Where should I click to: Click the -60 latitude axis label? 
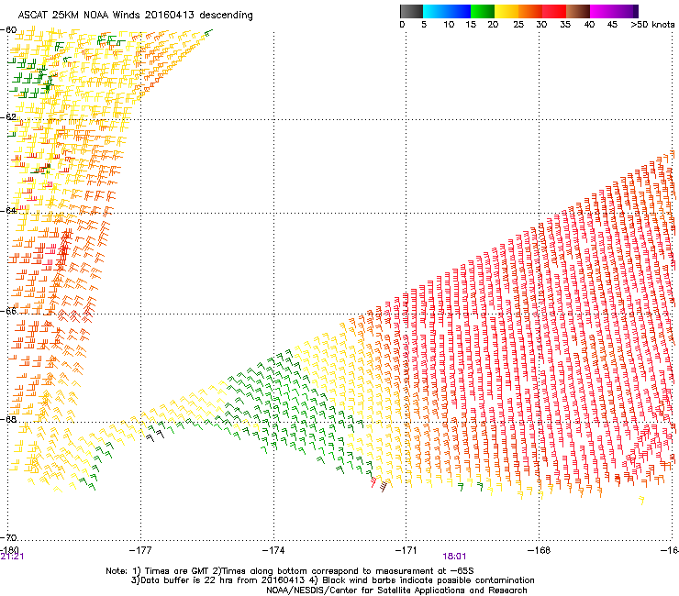tap(8, 30)
